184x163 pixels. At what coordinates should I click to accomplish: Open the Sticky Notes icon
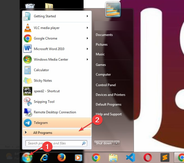(x=28, y=81)
